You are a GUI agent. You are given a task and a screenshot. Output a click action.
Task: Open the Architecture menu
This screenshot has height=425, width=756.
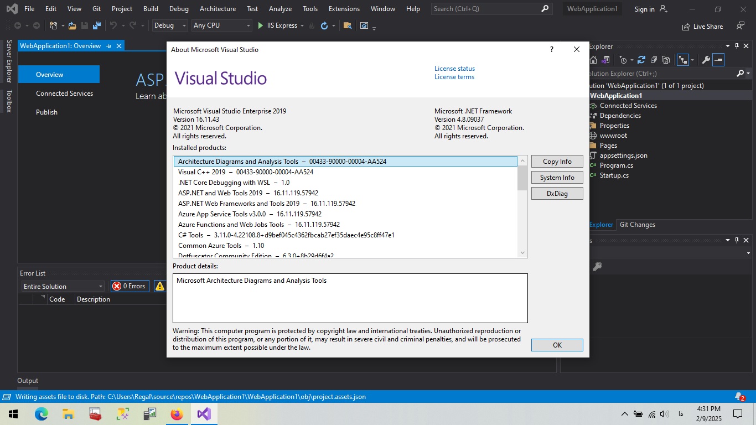click(x=218, y=9)
